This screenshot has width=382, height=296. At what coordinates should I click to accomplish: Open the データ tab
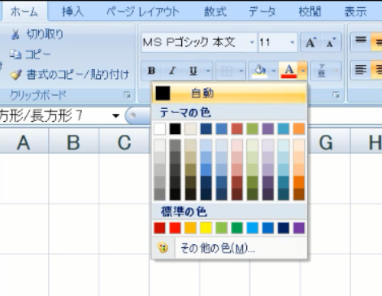262,12
